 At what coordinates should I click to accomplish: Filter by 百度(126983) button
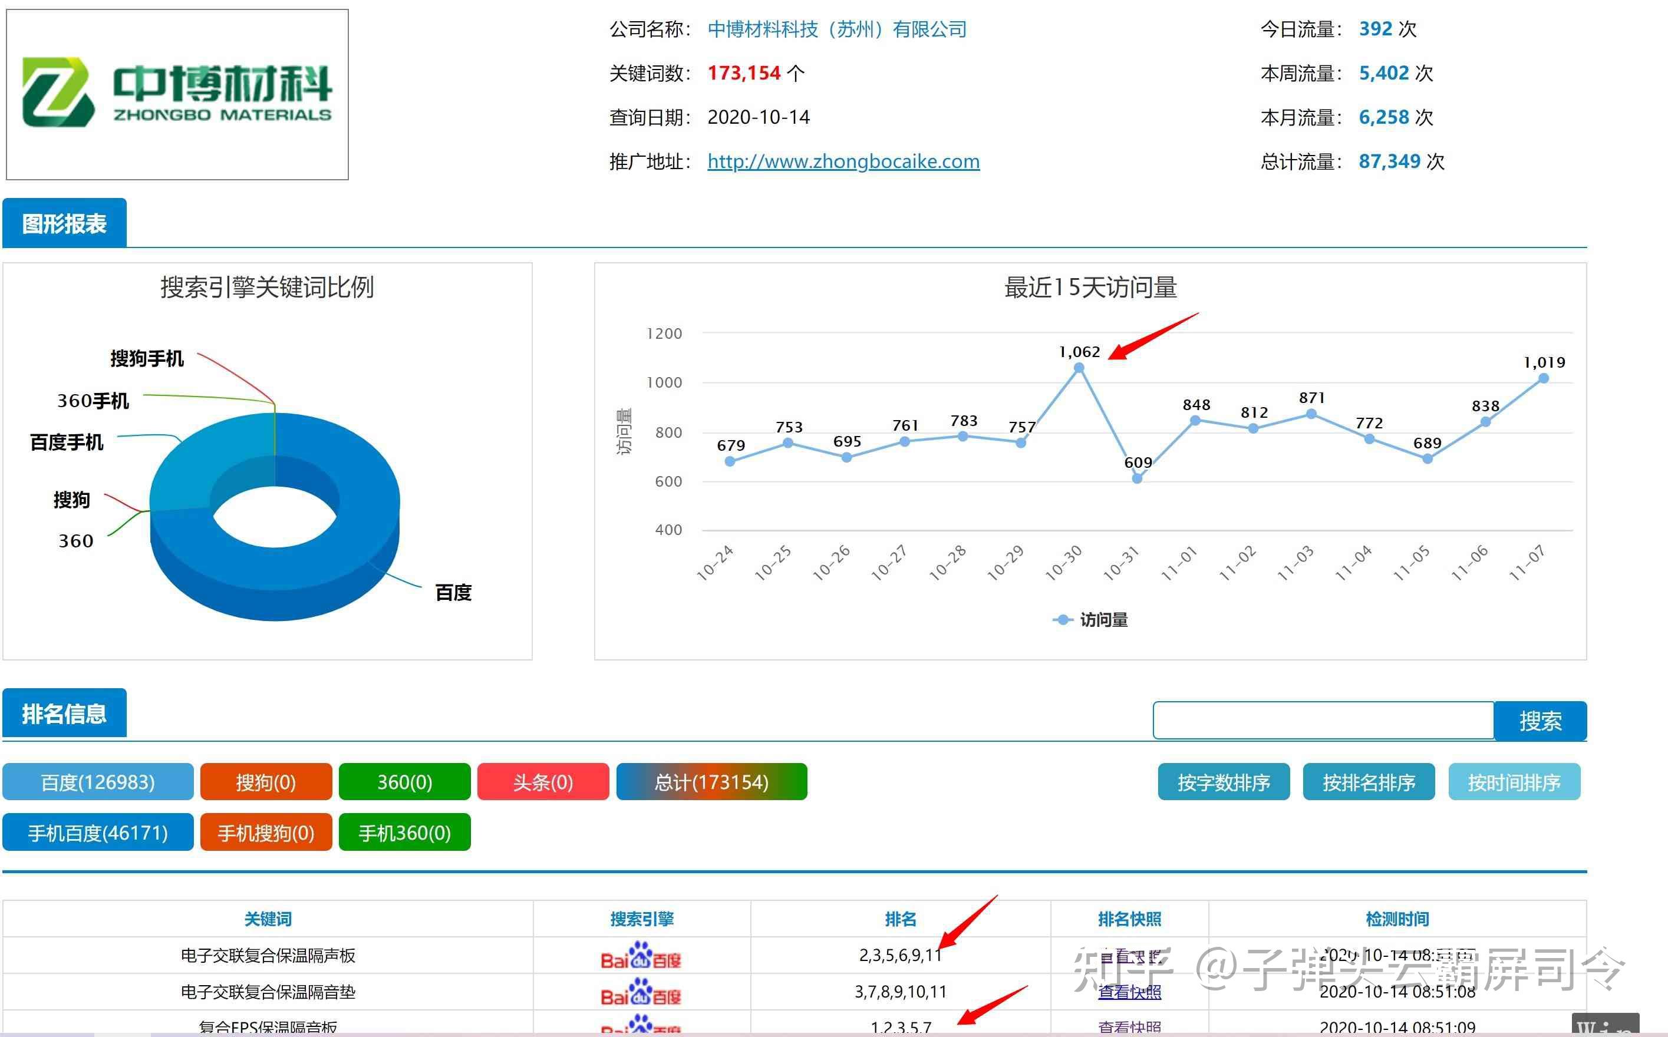[97, 782]
